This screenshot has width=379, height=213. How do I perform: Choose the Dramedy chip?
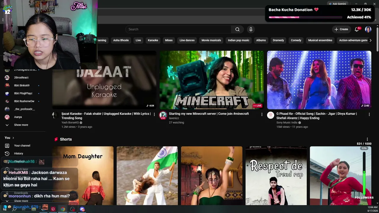278,40
